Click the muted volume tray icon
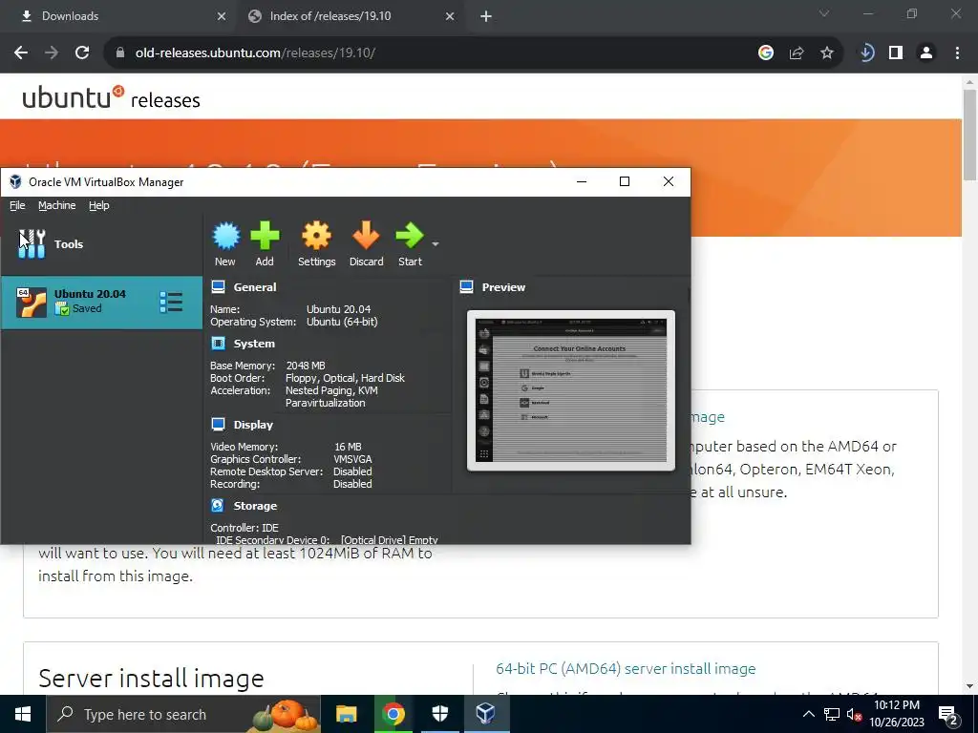 pos(855,715)
